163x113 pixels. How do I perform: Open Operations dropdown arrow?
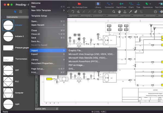tap(150, 4)
